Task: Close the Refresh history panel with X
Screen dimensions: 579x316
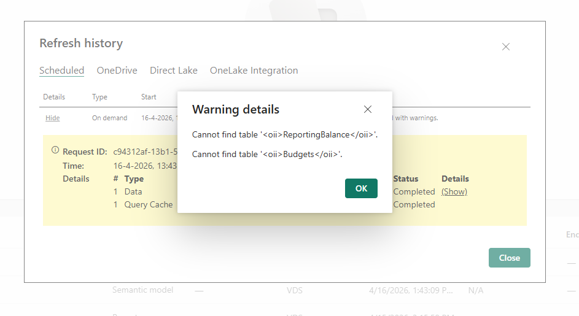Action: coord(506,47)
